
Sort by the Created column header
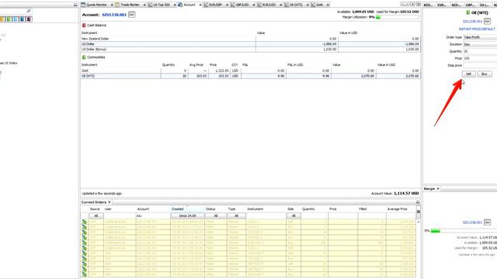(187, 209)
